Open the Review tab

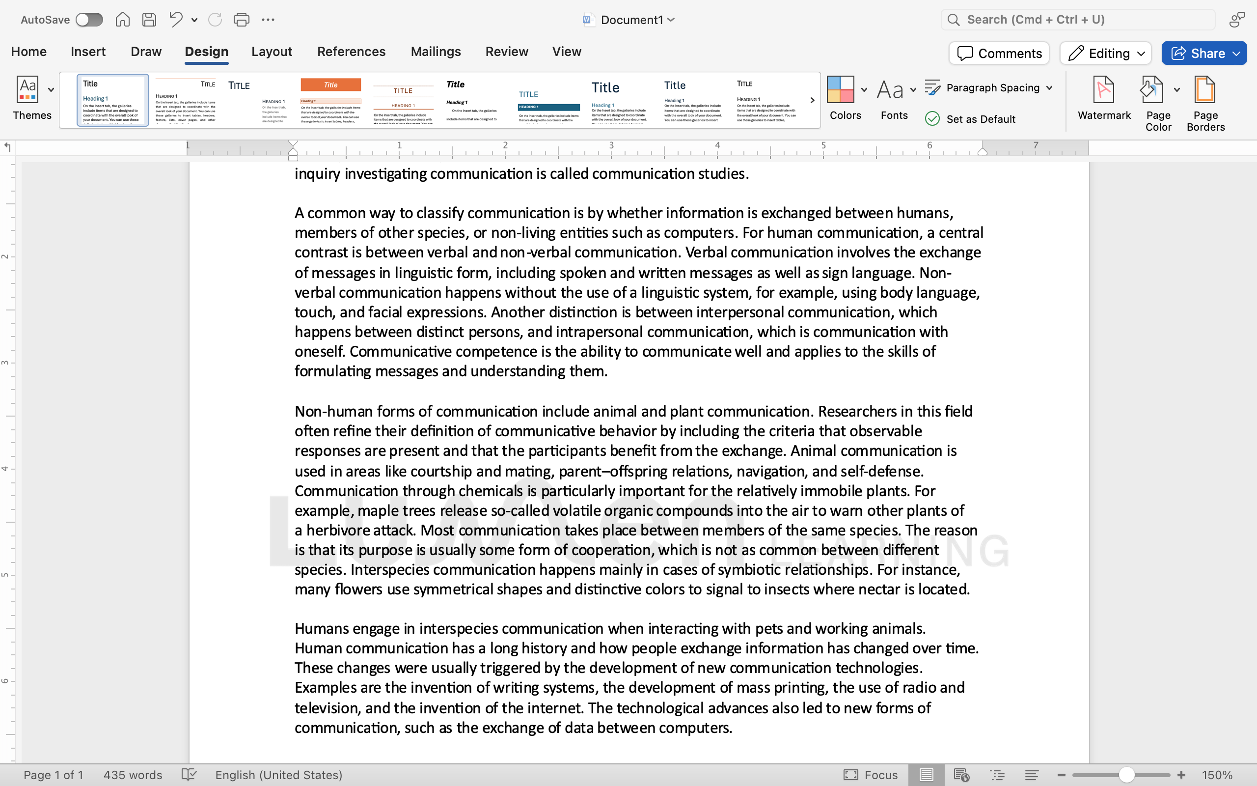pos(506,52)
